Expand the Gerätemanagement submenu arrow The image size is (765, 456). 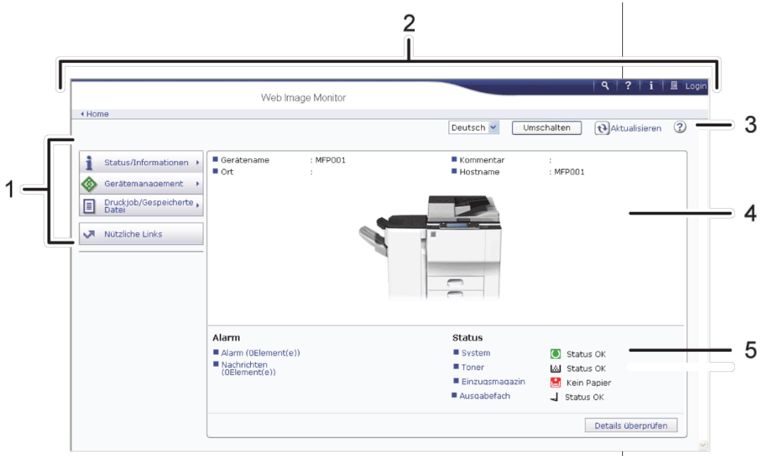point(198,184)
